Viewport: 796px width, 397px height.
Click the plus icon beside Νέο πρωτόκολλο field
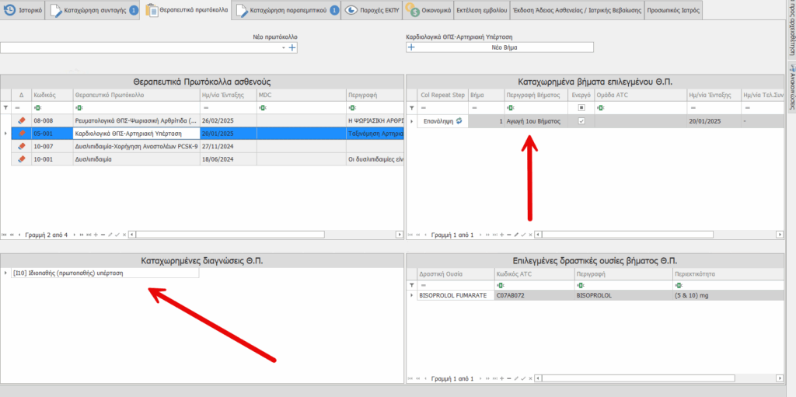(292, 48)
